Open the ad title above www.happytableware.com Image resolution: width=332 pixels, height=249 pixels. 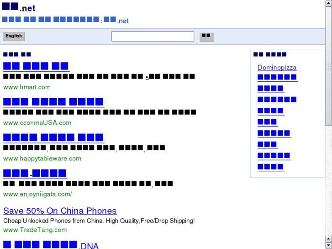coord(53,138)
